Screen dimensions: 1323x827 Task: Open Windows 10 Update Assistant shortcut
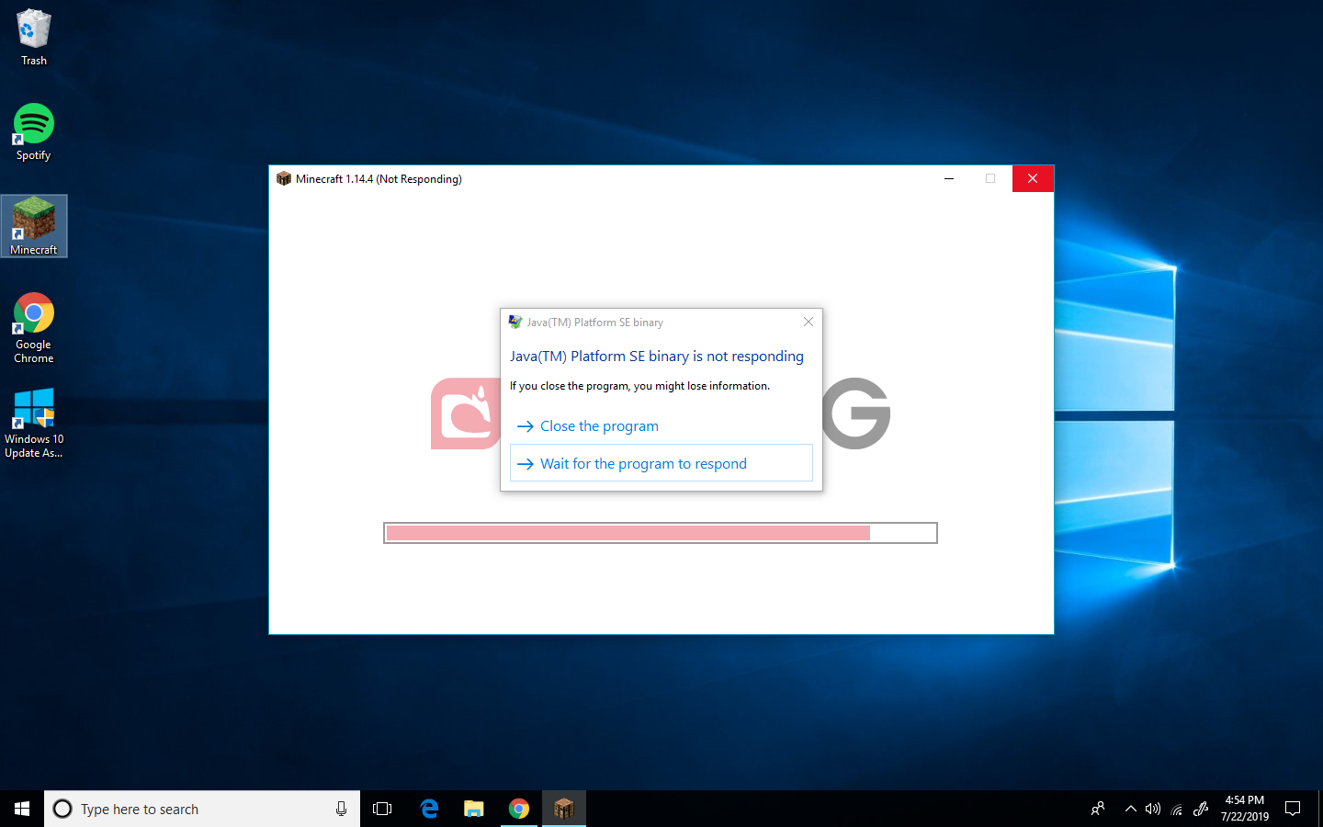click(34, 422)
